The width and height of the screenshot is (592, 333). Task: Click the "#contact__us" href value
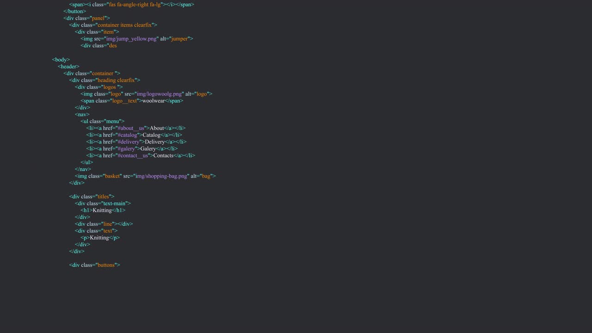133,155
